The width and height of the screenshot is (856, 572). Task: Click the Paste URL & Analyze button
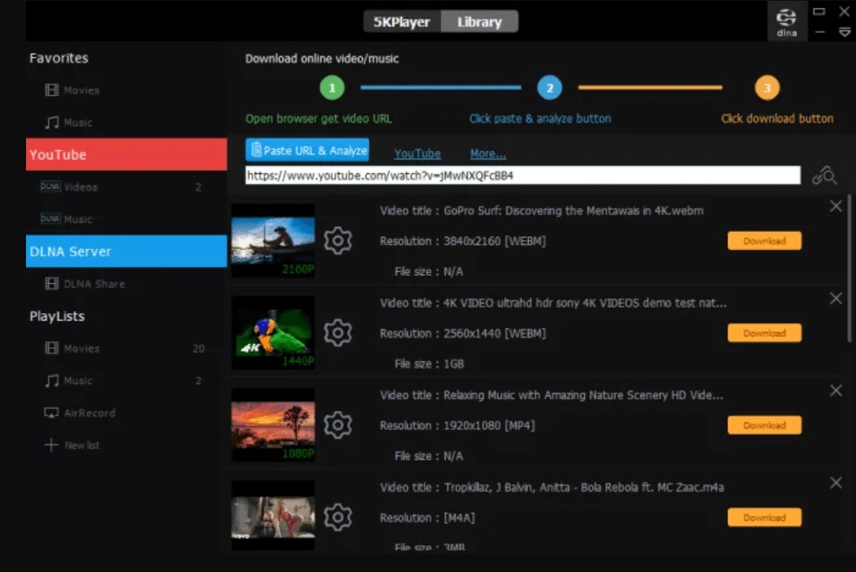[308, 150]
